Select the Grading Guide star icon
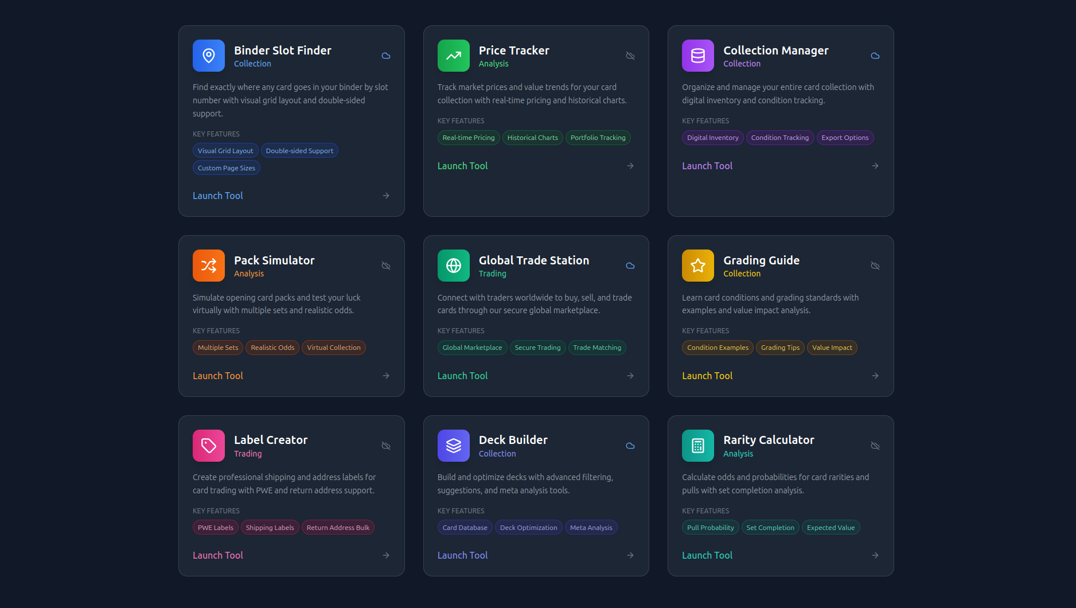The width and height of the screenshot is (1076, 608). [697, 266]
